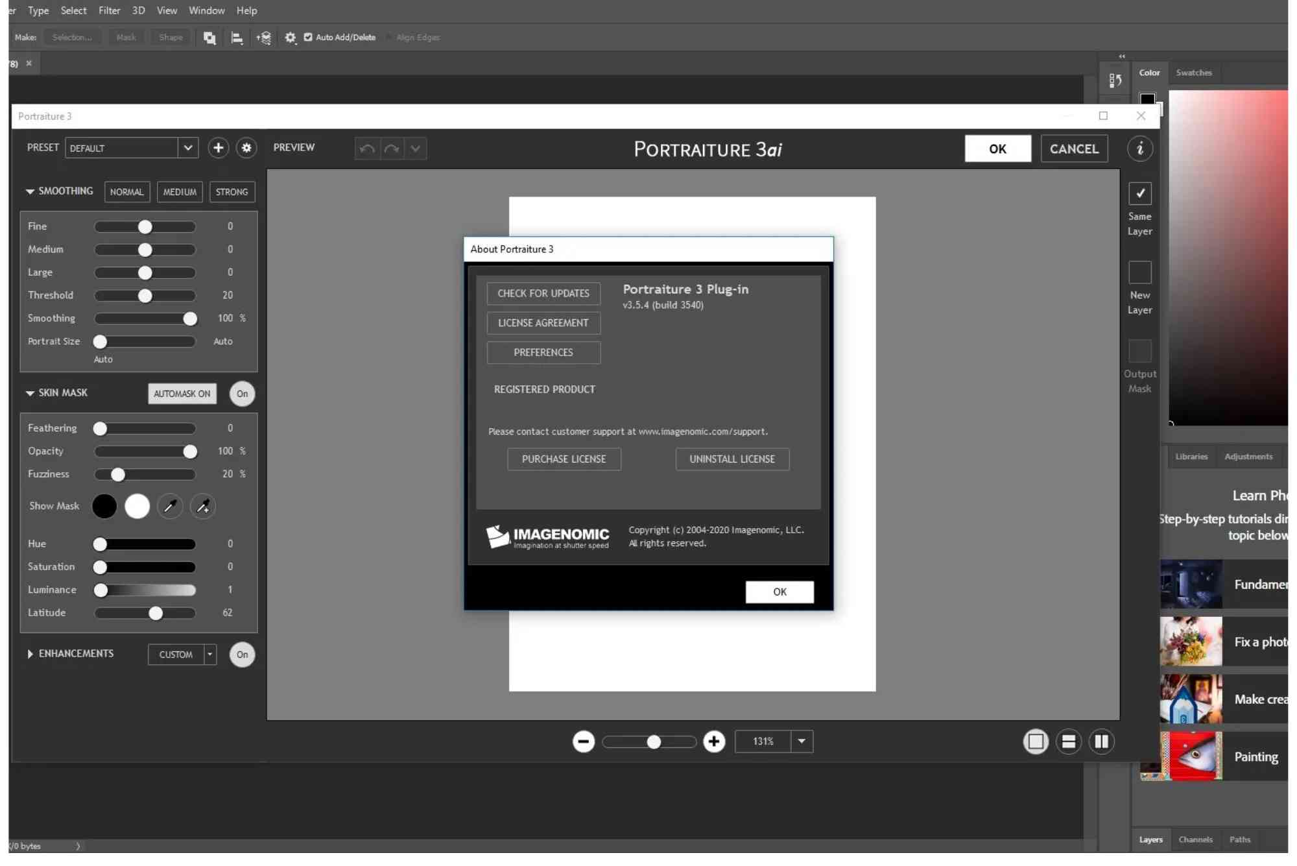
Task: Show mask on white background
Action: (x=137, y=507)
